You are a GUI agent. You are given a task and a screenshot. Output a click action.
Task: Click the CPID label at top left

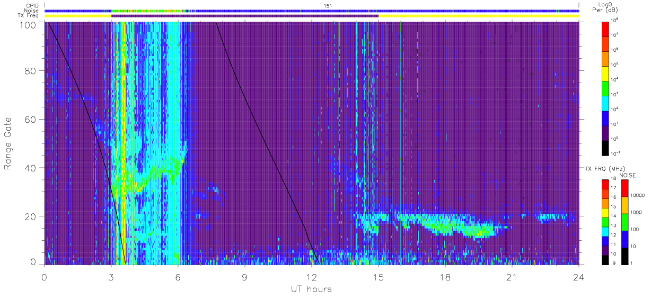33,6
